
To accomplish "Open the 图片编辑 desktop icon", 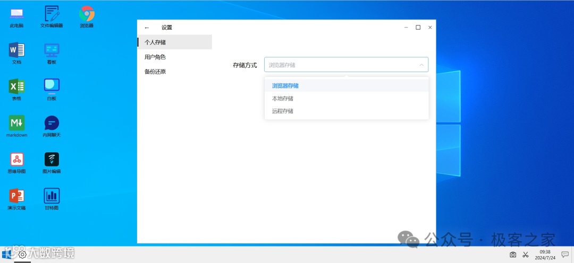I will [x=52, y=163].
